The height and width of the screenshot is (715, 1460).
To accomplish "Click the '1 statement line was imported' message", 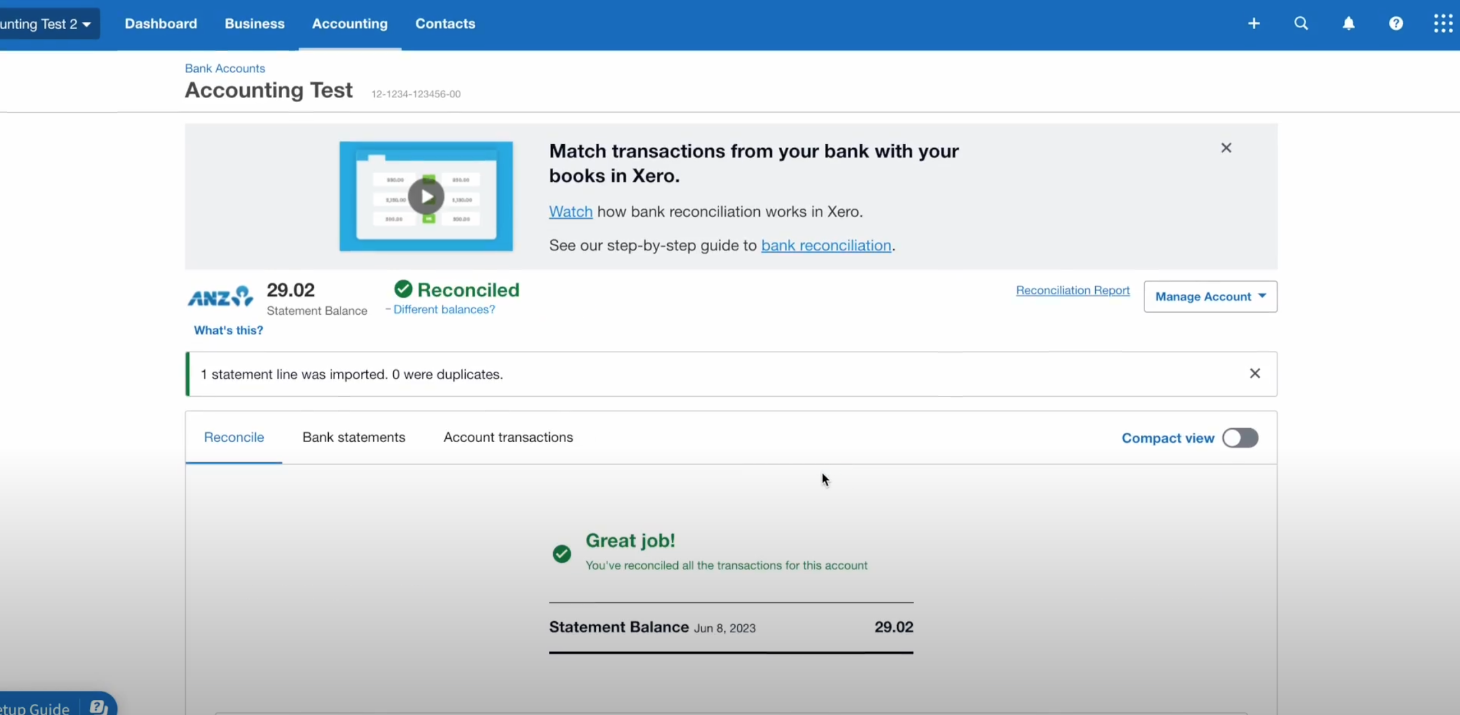I will [x=351, y=374].
